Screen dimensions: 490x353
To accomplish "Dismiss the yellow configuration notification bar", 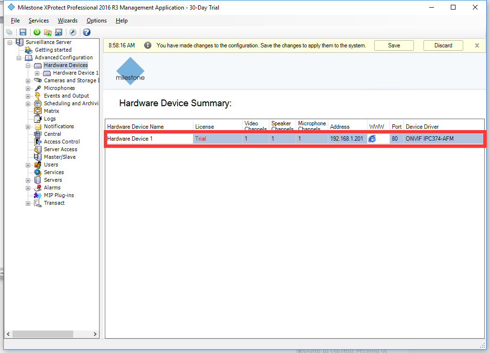I will (477, 45).
